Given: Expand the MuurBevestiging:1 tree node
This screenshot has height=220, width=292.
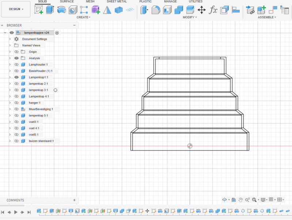Looking at the screenshot, I should [x=10, y=109].
